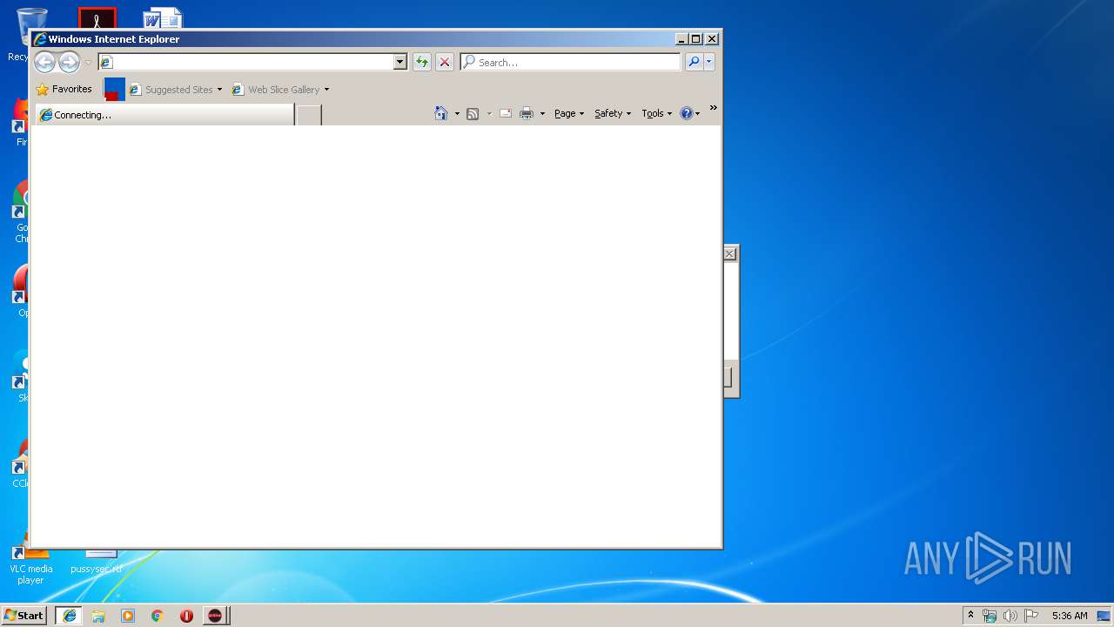This screenshot has width=1114, height=627.
Task: Open the Adobe Reader desktop icon
Action: tap(97, 17)
